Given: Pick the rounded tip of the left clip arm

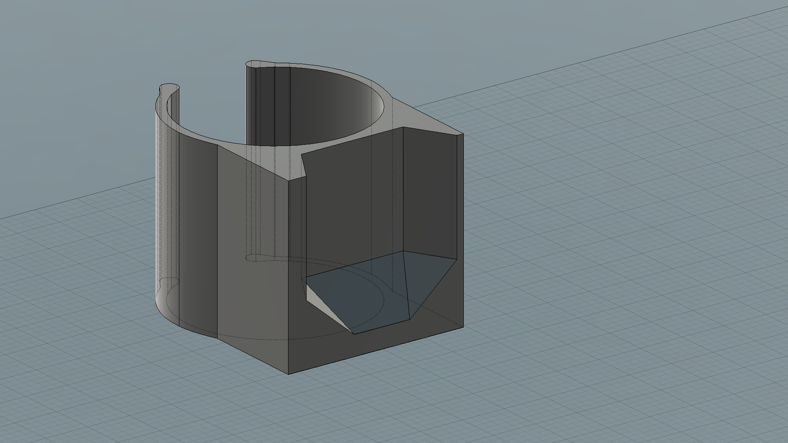Looking at the screenshot, I should (x=169, y=88).
